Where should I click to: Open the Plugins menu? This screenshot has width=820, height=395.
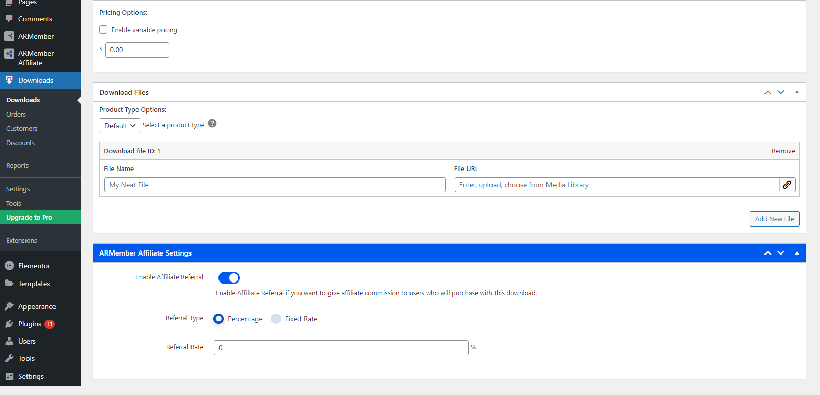41,324
